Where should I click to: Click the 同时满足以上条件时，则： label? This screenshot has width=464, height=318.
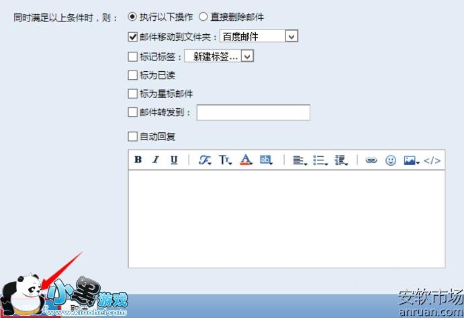tap(65, 17)
